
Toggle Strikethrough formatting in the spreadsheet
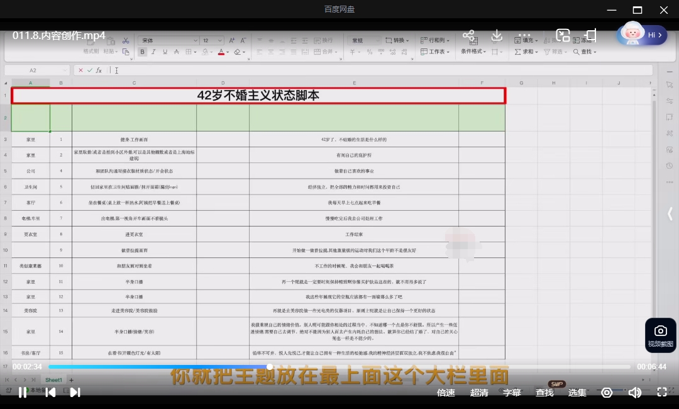pyautogui.click(x=176, y=52)
